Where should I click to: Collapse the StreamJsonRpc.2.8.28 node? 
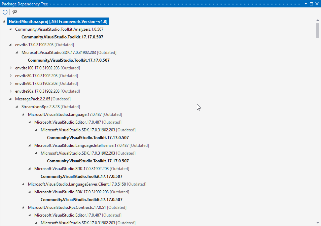click(17, 107)
